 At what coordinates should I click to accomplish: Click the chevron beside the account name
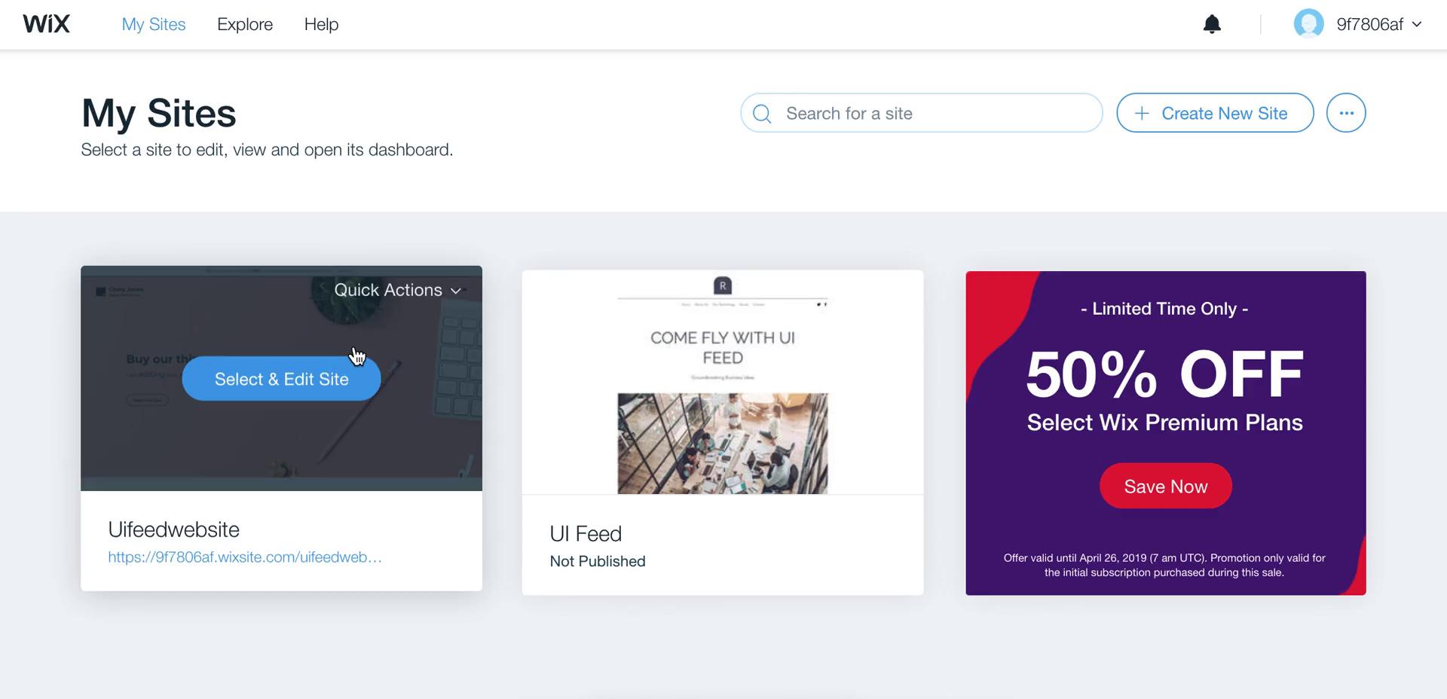click(x=1417, y=24)
